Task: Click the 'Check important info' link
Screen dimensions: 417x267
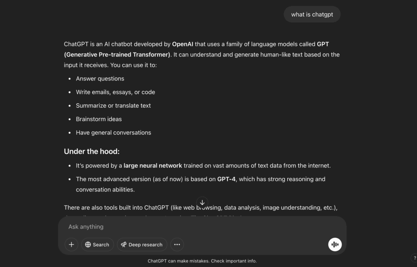Action: click(x=233, y=261)
